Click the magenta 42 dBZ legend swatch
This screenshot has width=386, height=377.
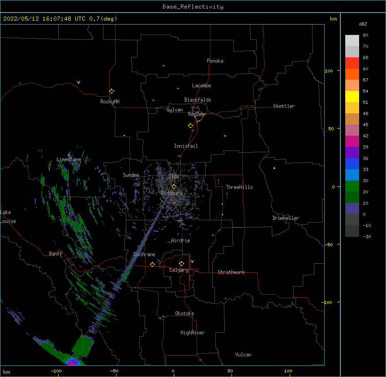pyautogui.click(x=352, y=141)
